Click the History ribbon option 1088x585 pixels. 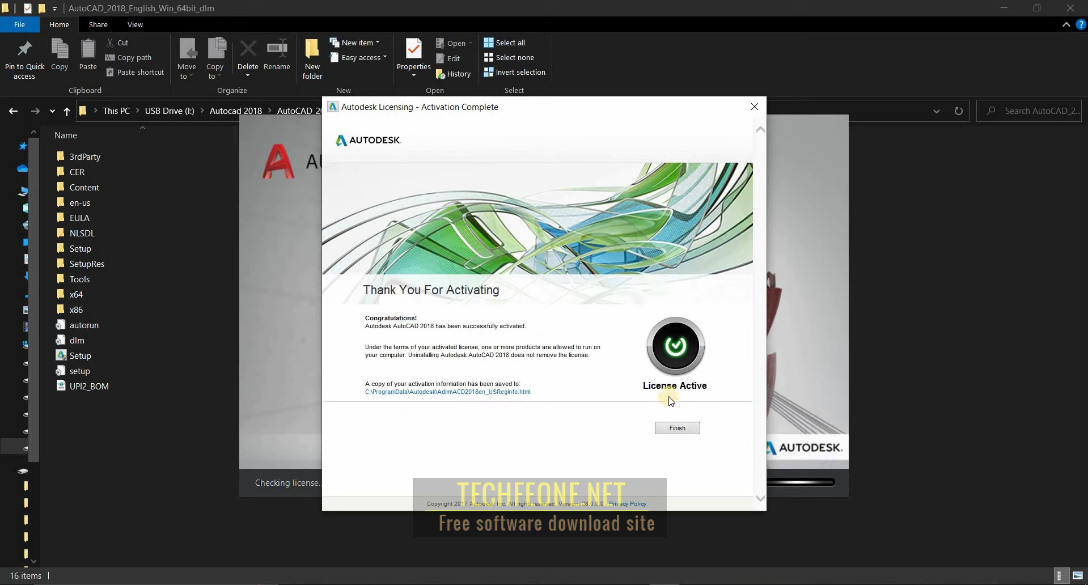coord(453,74)
